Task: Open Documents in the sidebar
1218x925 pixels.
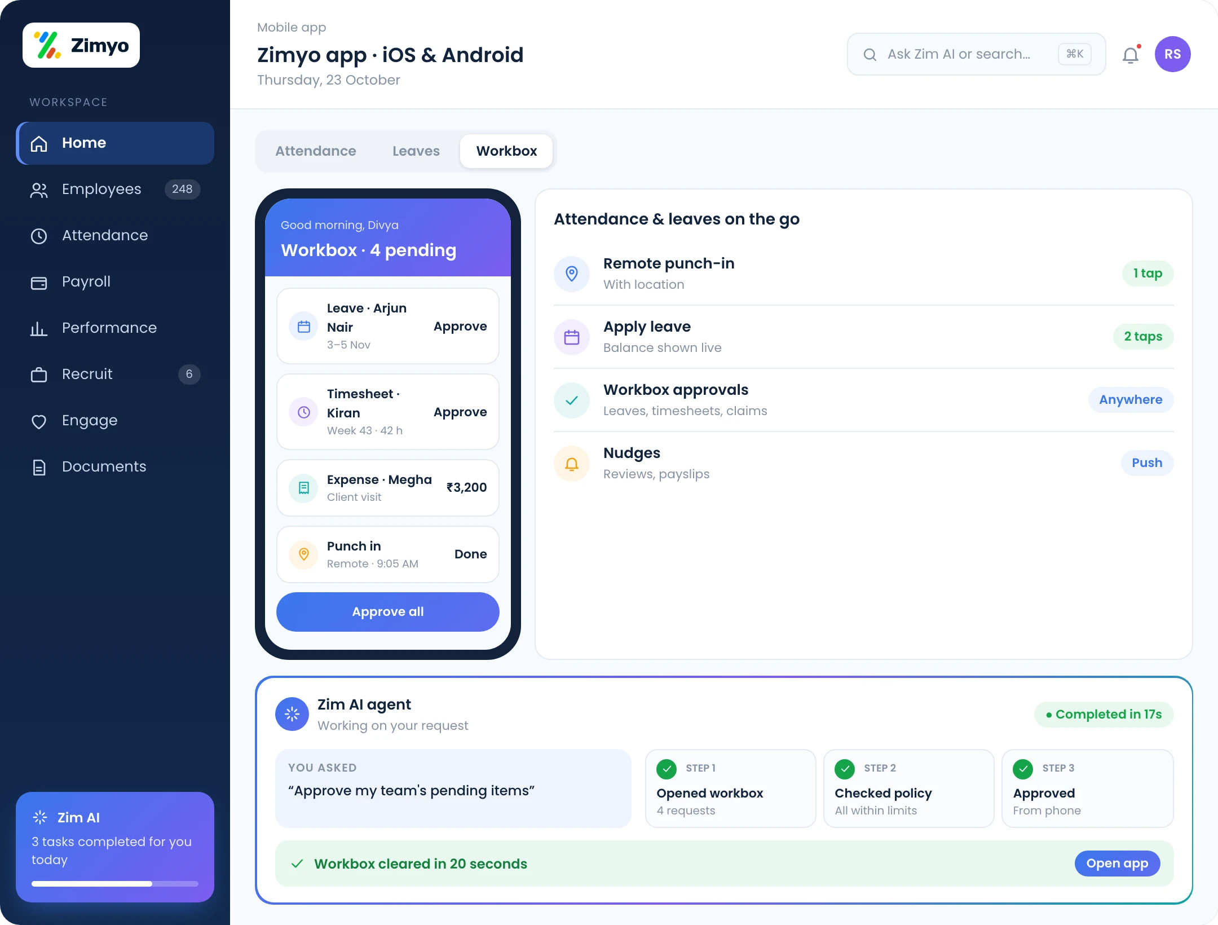Action: tap(115, 467)
